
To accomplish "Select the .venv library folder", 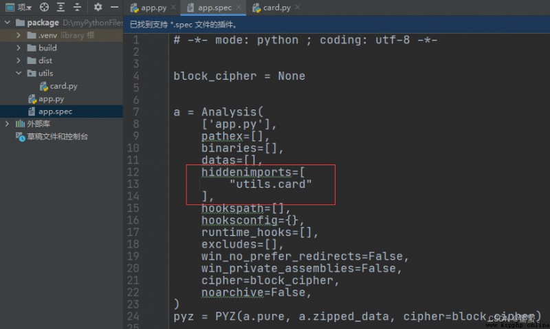I will pos(61,35).
